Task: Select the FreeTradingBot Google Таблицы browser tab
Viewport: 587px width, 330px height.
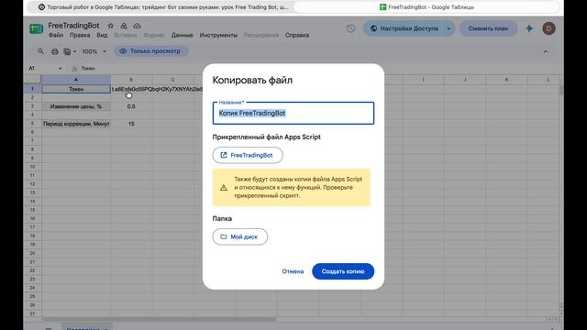Action: pyautogui.click(x=426, y=7)
